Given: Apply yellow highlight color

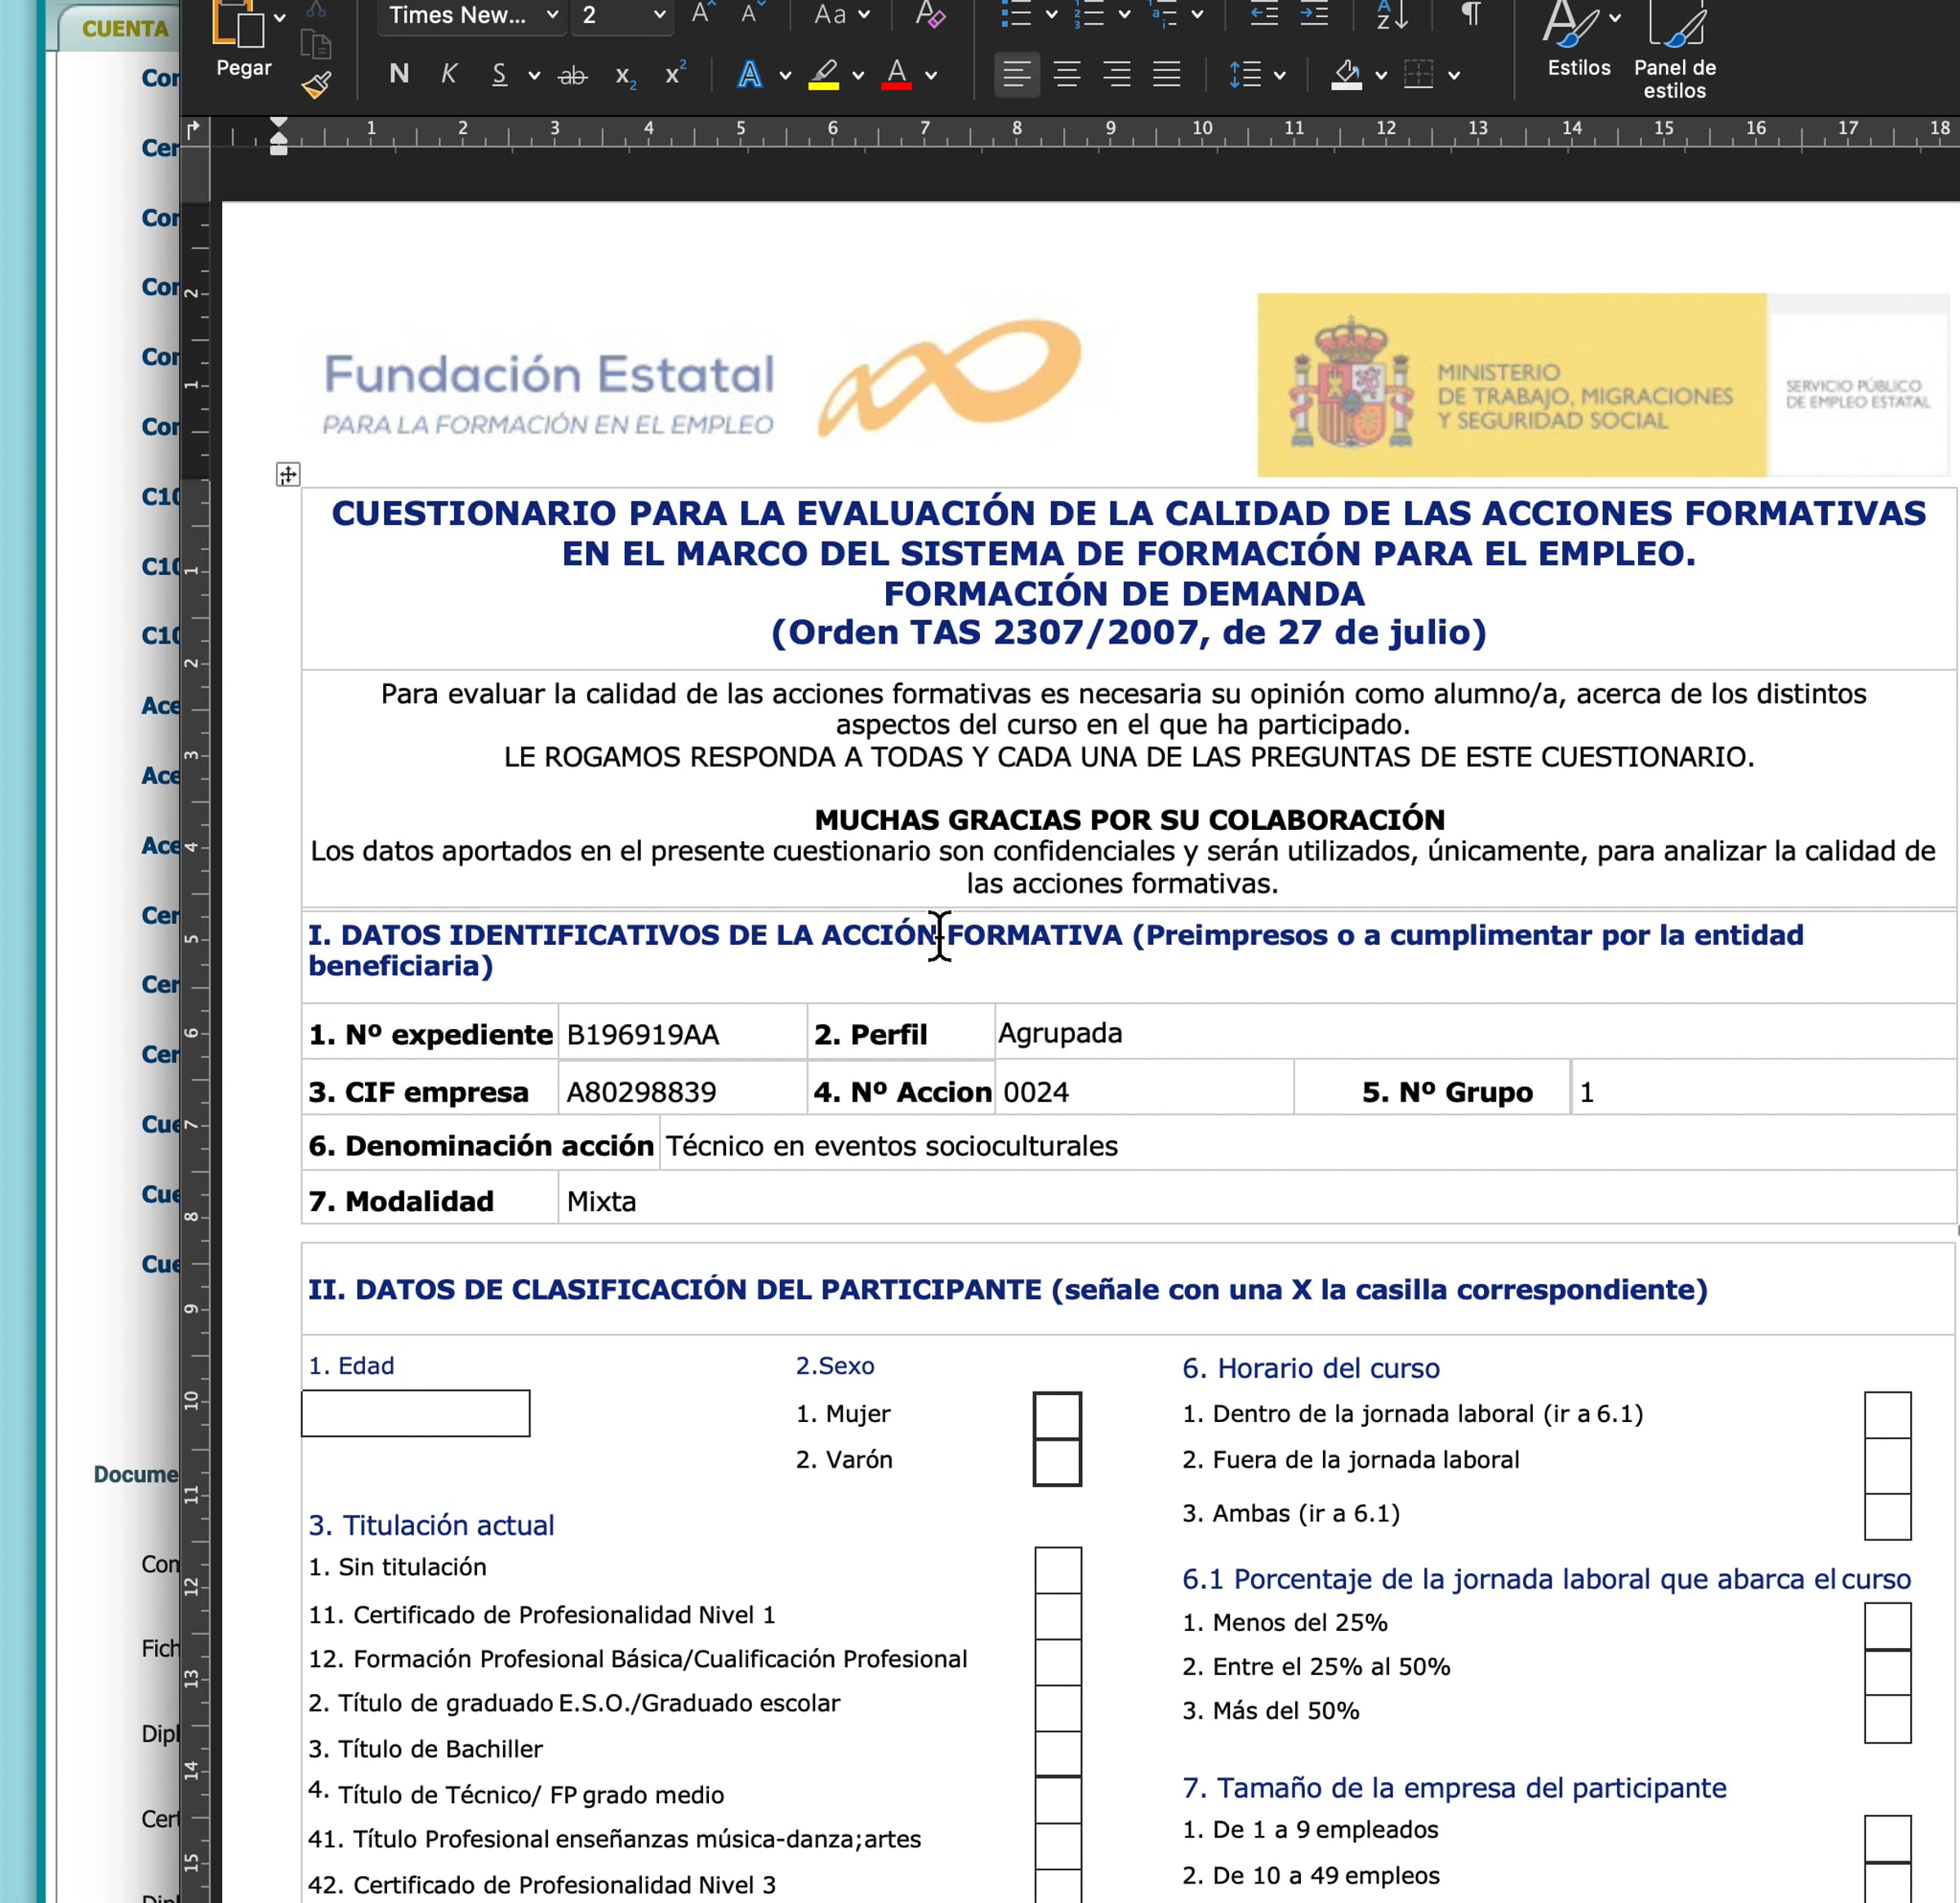Looking at the screenshot, I should [x=823, y=74].
